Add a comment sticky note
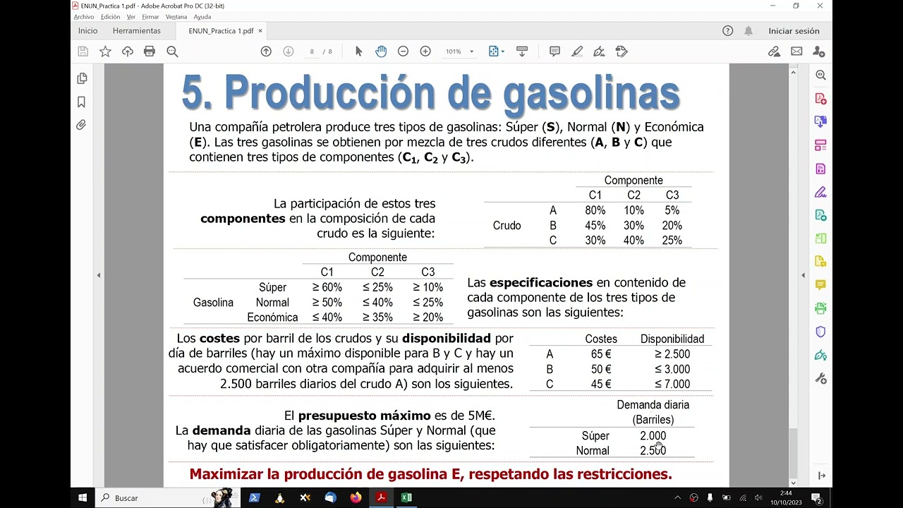 (x=554, y=52)
